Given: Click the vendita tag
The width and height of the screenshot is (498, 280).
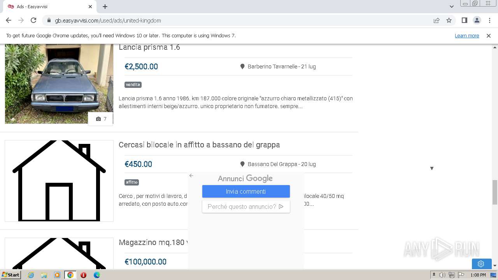Looking at the screenshot, I should click(133, 84).
